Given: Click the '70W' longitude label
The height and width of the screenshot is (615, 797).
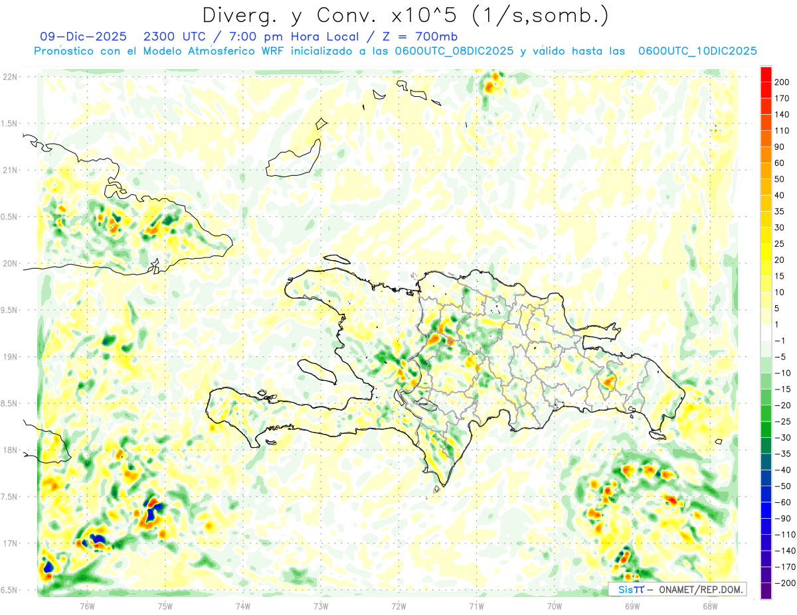Looking at the screenshot, I should coord(554,606).
